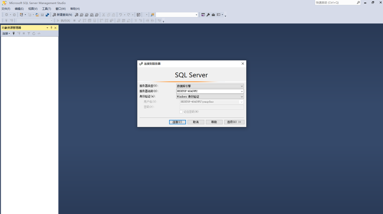383x214 pixels.
Task: Open the 工具(T) menu
Action: tap(47, 9)
